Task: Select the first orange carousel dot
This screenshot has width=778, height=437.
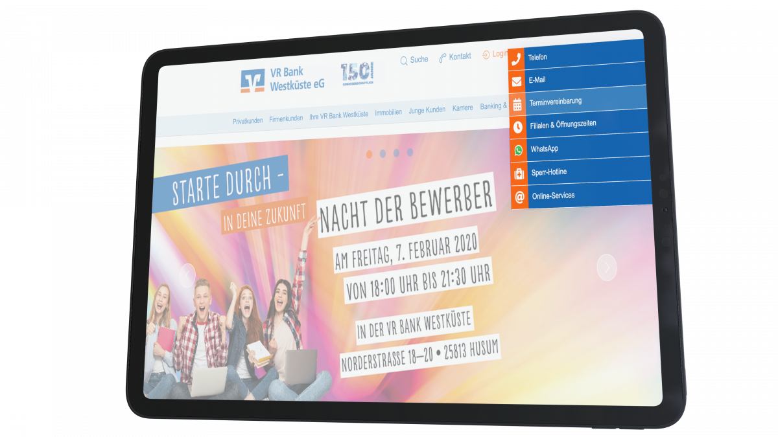Action: (369, 155)
